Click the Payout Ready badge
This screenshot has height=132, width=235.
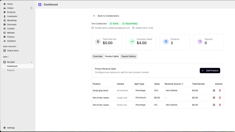pyautogui.click(x=130, y=24)
